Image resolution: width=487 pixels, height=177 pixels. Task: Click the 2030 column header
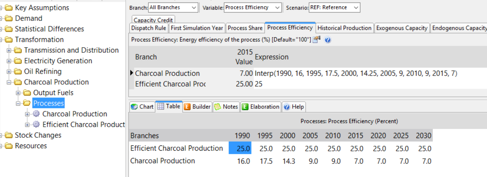[423, 135]
